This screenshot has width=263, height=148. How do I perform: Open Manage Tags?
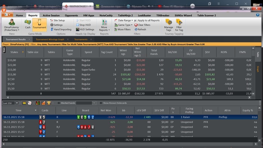point(169,25)
